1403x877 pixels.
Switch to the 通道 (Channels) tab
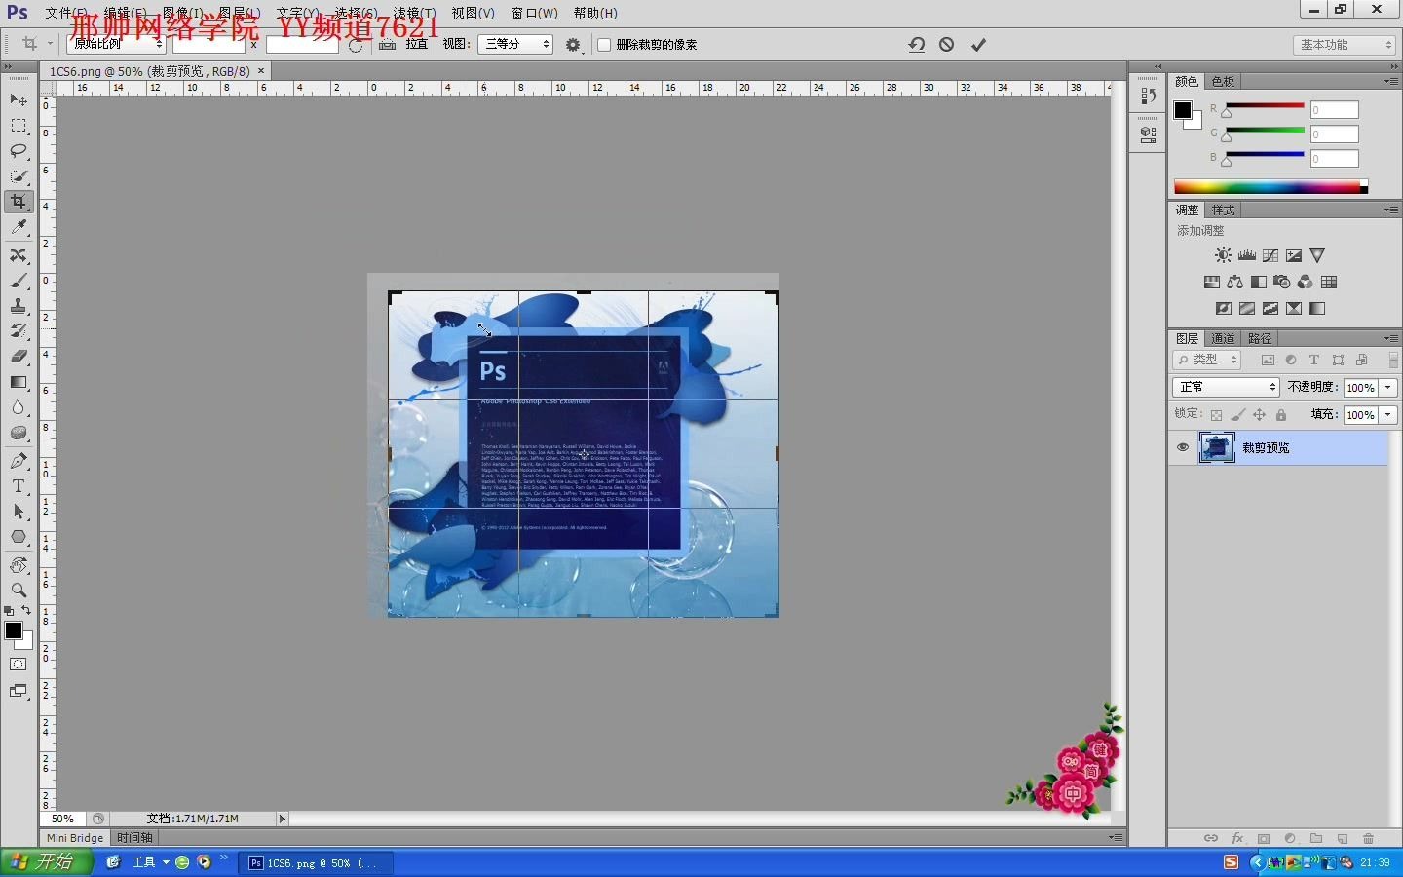(x=1224, y=338)
